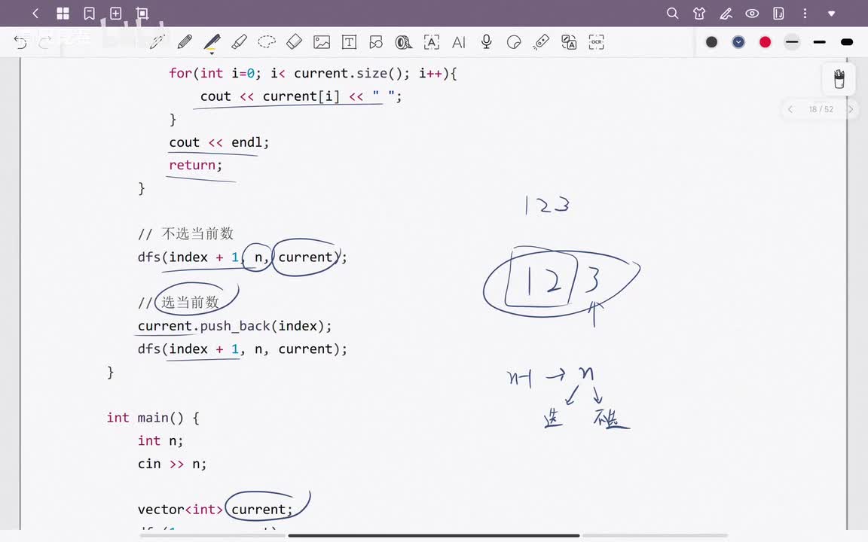Search in the notebook
The width and height of the screenshot is (868, 542).
click(673, 14)
